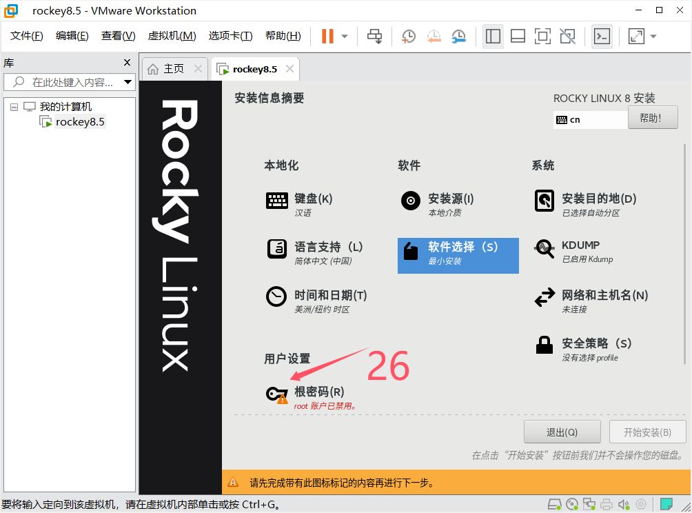This screenshot has width=692, height=513.
Task: Toggle the thumbnail bar view
Action: click(518, 37)
